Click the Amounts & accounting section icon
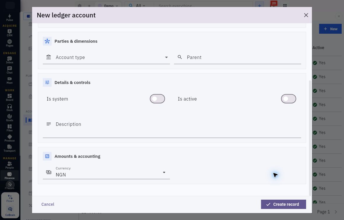This screenshot has height=220, width=344. pos(47,156)
